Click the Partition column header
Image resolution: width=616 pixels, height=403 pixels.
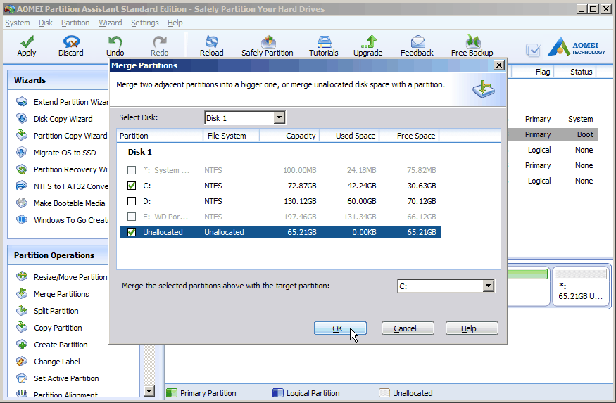coord(160,136)
